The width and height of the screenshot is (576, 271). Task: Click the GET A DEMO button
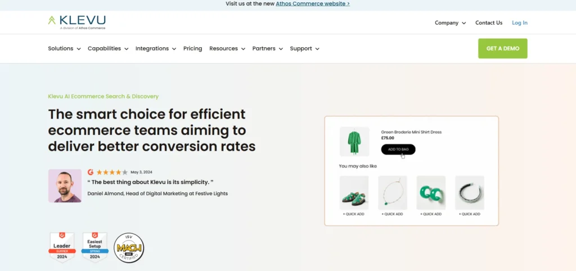point(502,48)
